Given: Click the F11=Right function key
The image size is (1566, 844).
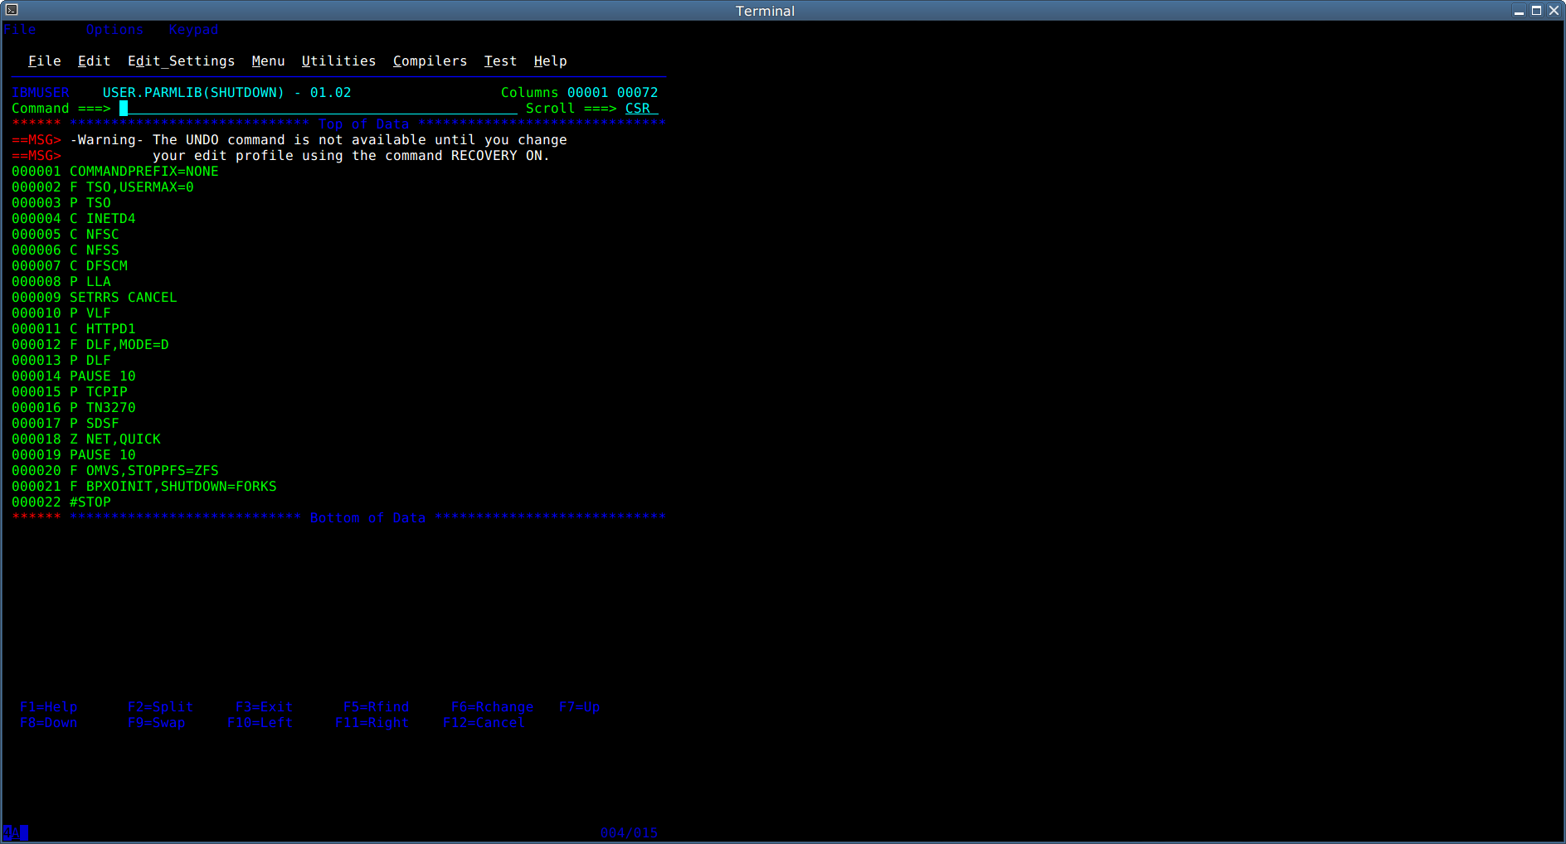Looking at the screenshot, I should coord(372,723).
